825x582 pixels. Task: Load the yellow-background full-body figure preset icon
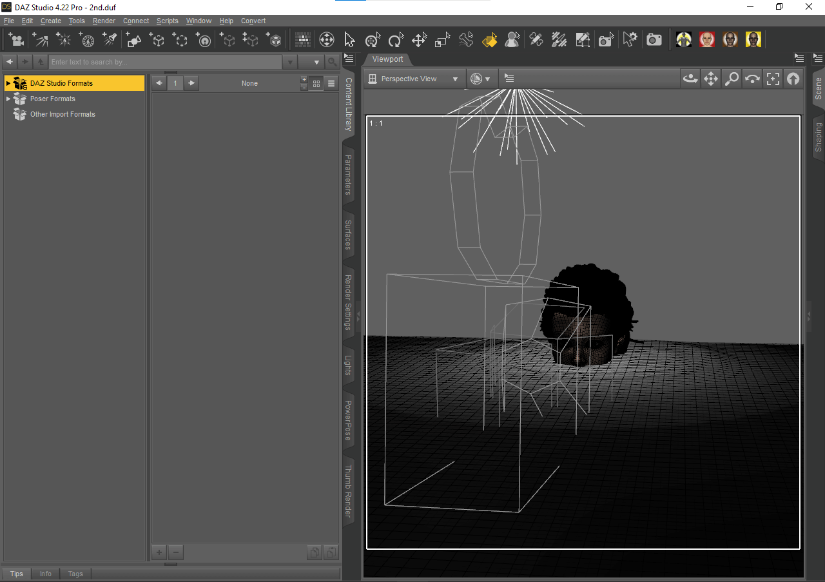click(684, 39)
